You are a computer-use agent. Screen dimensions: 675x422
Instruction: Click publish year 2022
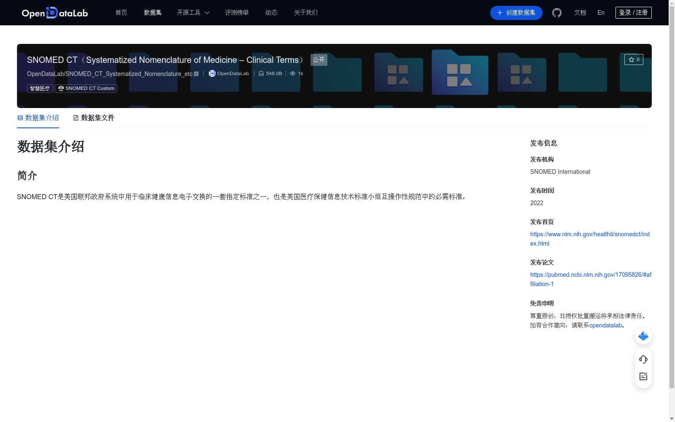[x=537, y=203]
